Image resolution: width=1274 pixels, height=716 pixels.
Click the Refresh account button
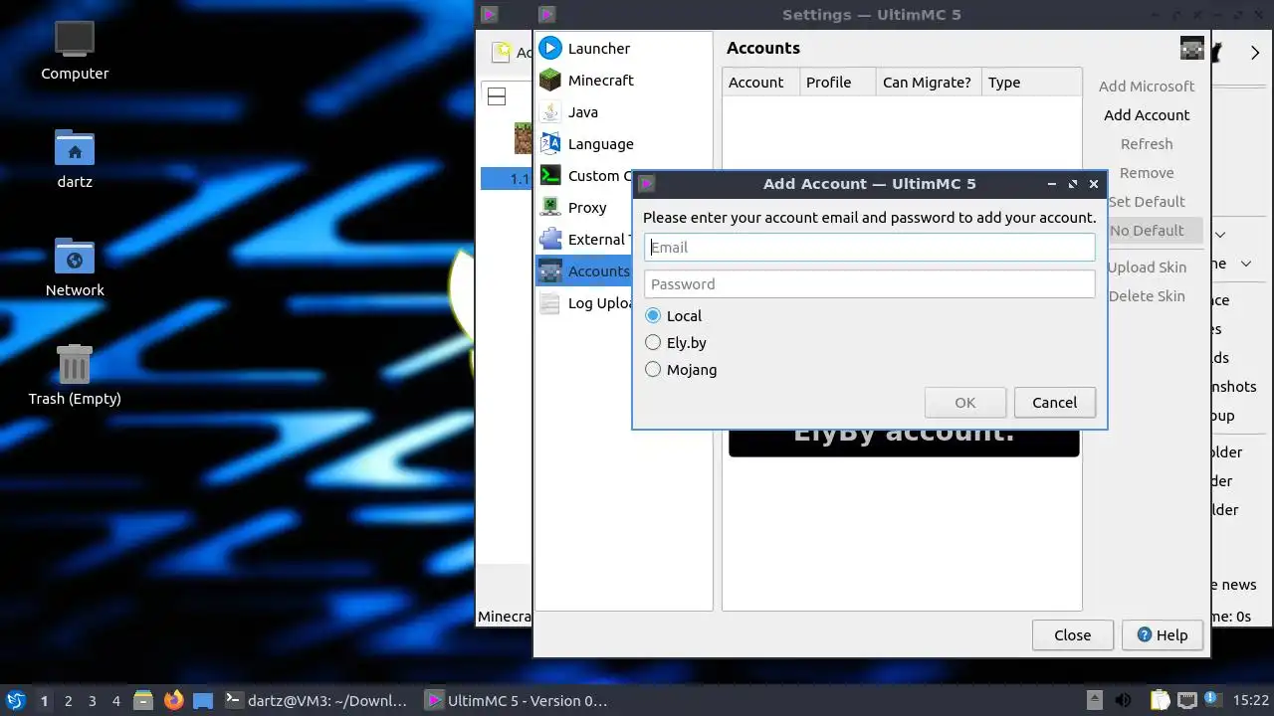coord(1147,143)
